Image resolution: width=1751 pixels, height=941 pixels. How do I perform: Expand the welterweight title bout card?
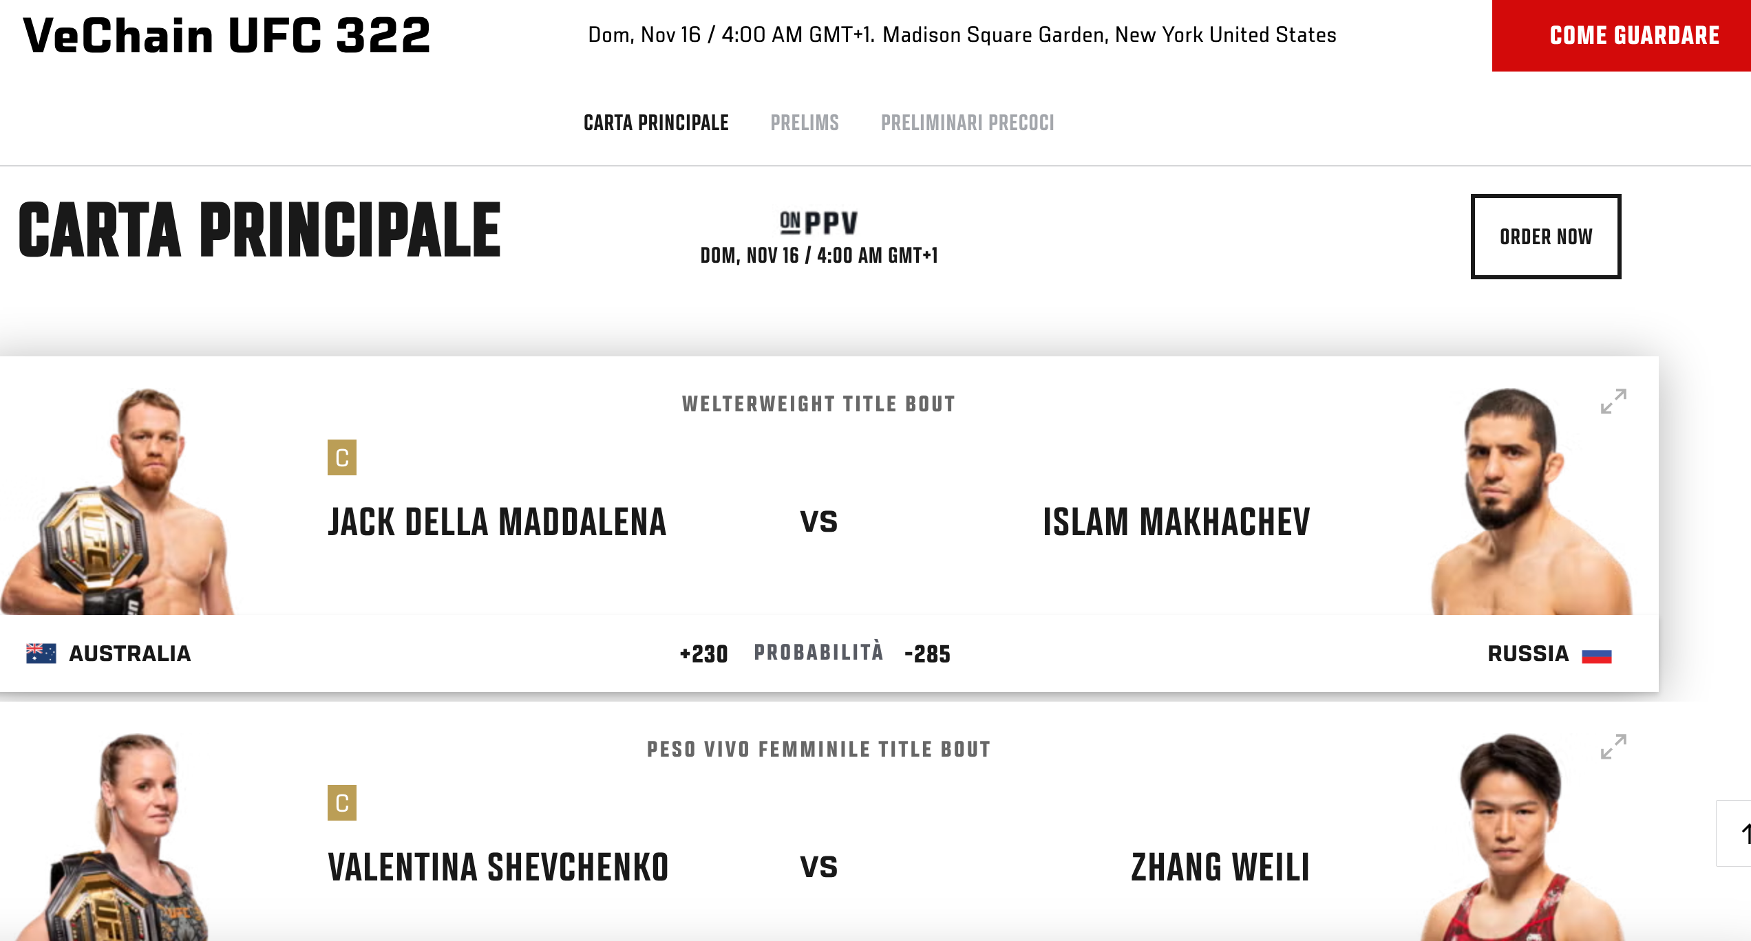[x=1613, y=402]
